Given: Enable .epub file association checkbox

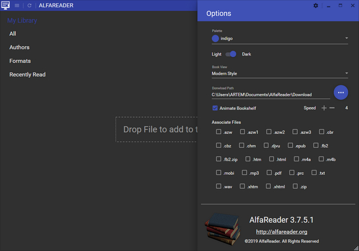Looking at the screenshot, I should click(291, 146).
